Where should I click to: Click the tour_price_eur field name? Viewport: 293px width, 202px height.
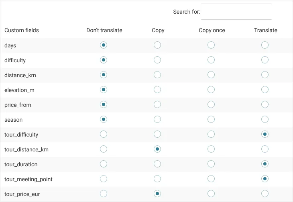22,194
